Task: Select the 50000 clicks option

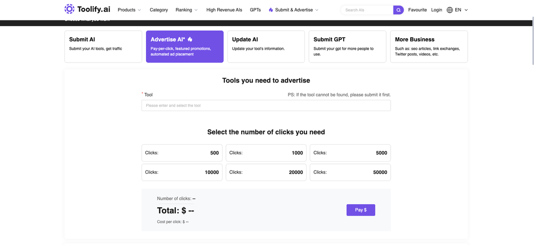Action: tap(350, 172)
